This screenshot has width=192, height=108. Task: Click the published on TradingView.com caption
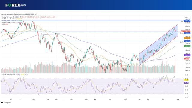[x=19, y=14]
